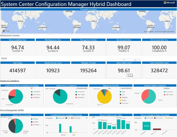The width and height of the screenshot is (177, 137).
Task: Select teal Compliant slice in Mobile Device Compliance
Action: coord(61,98)
